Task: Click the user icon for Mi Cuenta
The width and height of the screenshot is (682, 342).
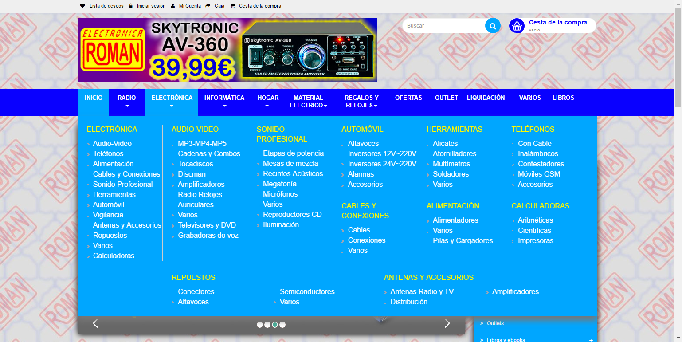Action: point(173,6)
